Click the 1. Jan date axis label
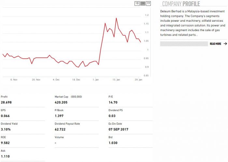The height and width of the screenshot is (162, 228). 96,79
